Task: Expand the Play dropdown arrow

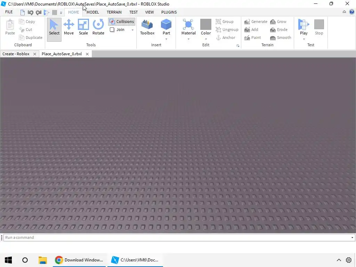Action: [304, 39]
